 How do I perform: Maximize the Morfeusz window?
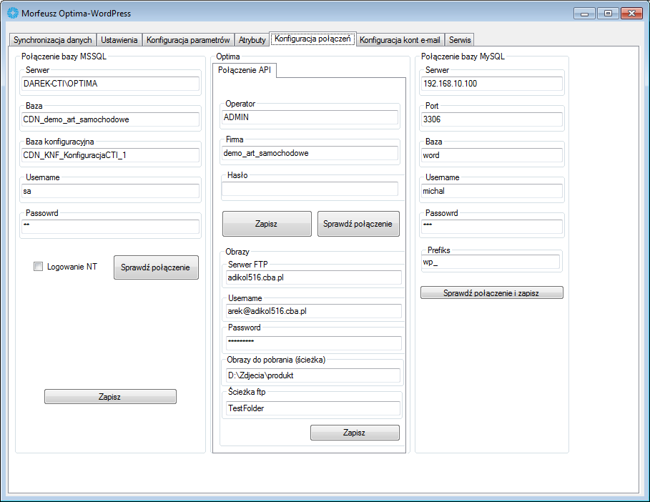pyautogui.click(x=608, y=14)
